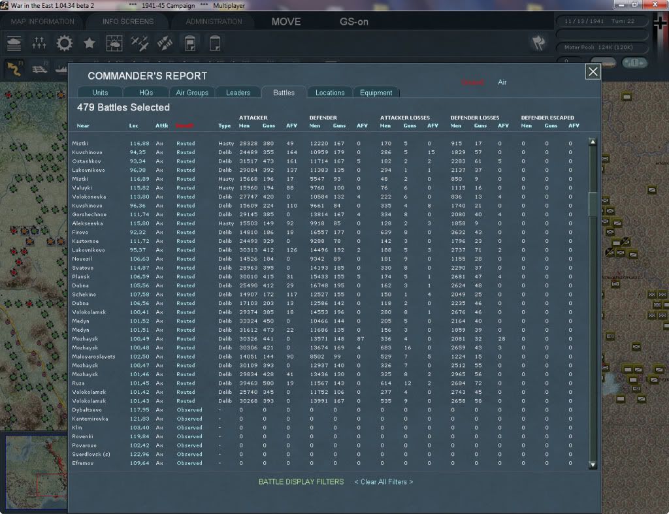Sort by Attacker Men column header

(x=244, y=126)
